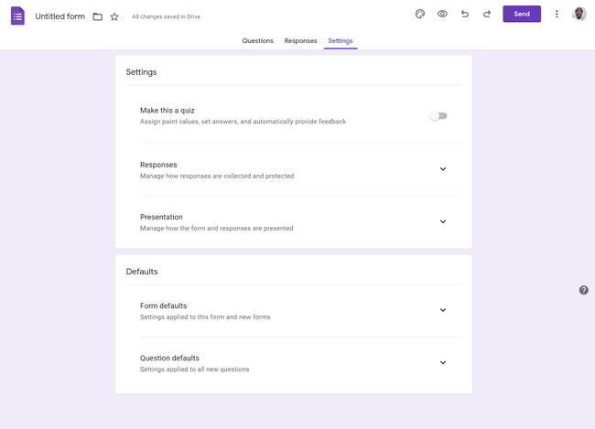Click 'Manage how the form and responses are presented'
Screen dimensions: 595x429
[x=217, y=229]
